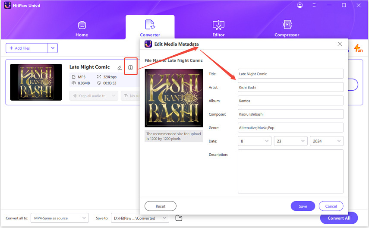
Task: Open the output folder icon
Action: [179, 218]
